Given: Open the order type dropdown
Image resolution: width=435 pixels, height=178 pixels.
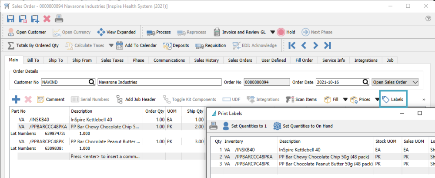Looking at the screenshot, I should pos(415,81).
